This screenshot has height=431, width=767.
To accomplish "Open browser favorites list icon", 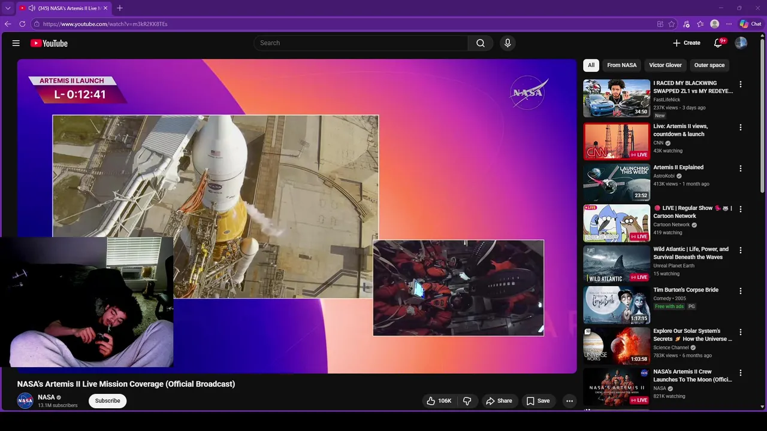I will point(700,24).
